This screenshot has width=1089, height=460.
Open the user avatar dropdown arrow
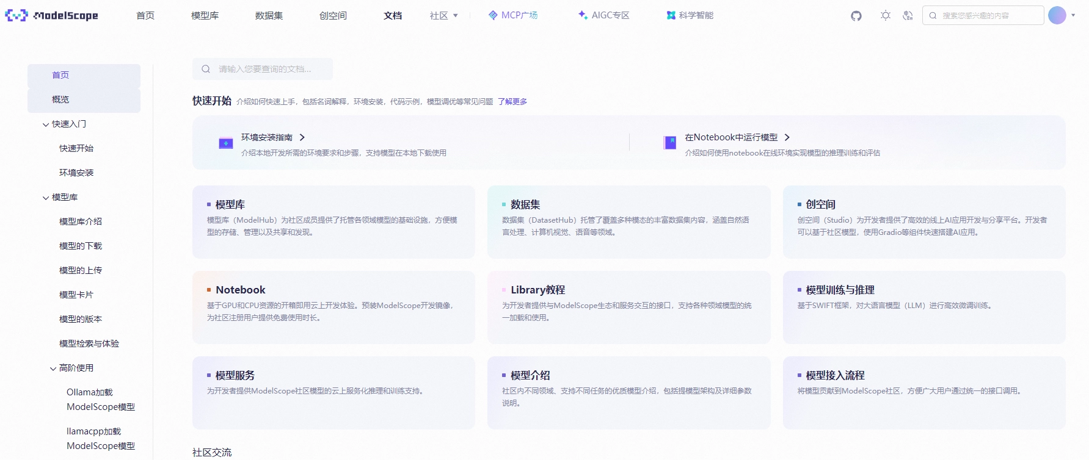(1073, 15)
